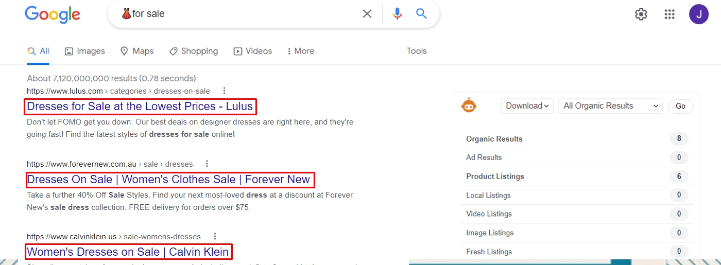Open the All Organic Results dropdown
This screenshot has height=265, width=721.
coord(610,106)
